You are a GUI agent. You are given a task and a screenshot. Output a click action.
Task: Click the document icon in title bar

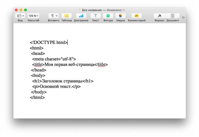79,10
